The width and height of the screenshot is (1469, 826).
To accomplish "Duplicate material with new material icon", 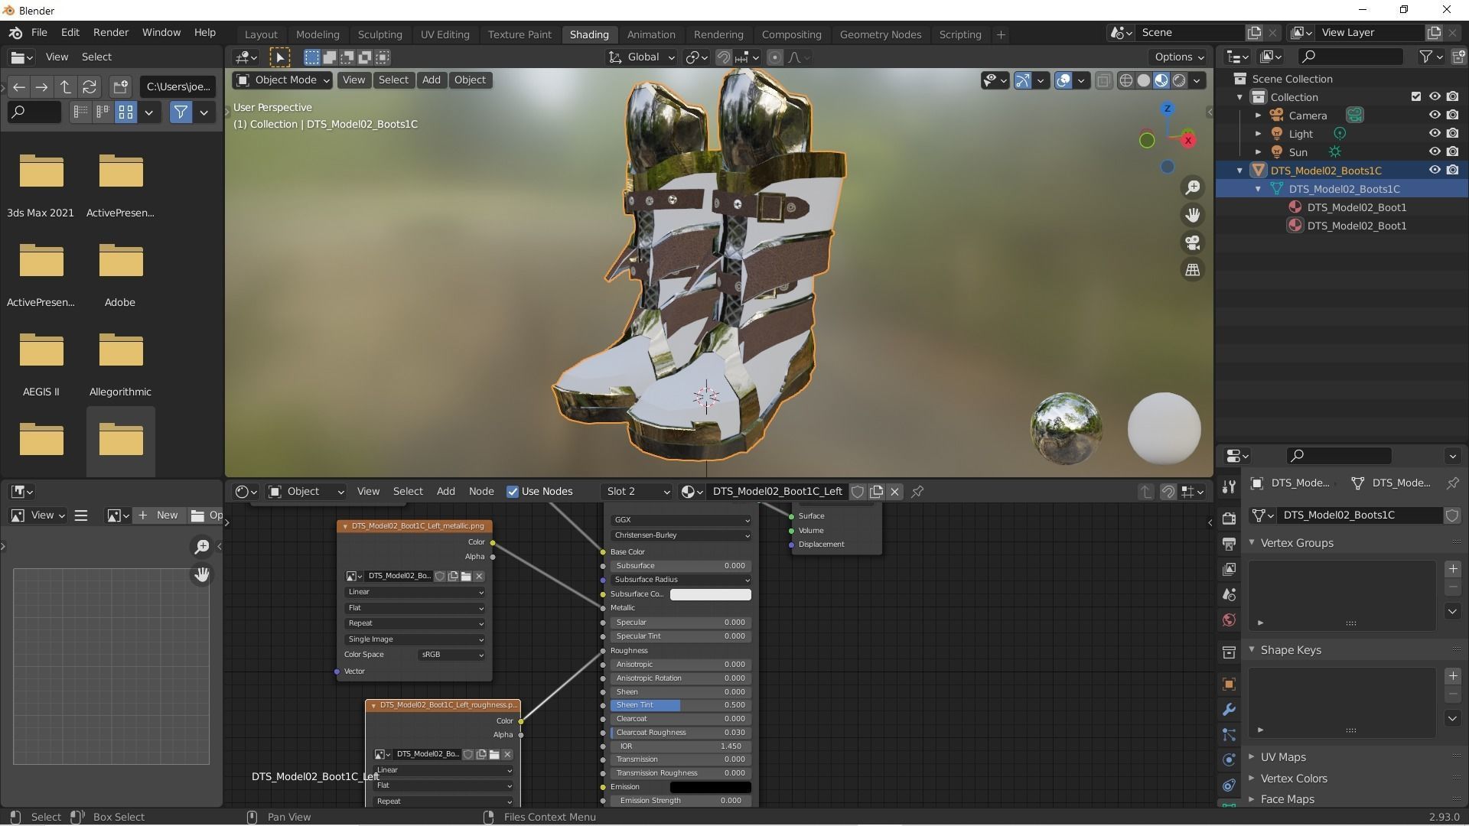I will tap(876, 492).
